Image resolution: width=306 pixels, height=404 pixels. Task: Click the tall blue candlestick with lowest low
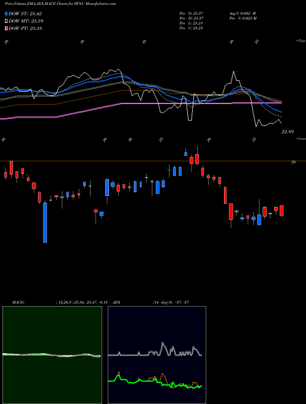click(x=45, y=222)
